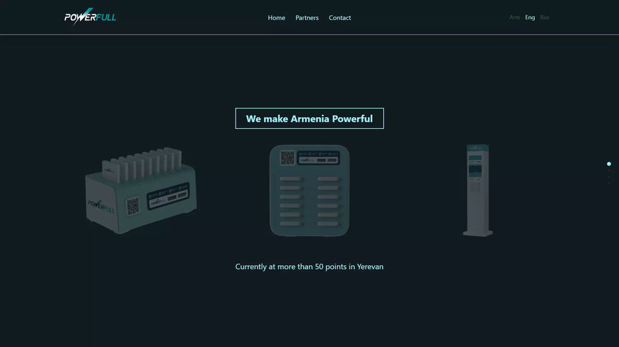The width and height of the screenshot is (619, 347).
Task: Click the active first page indicator dot
Action: pos(608,164)
